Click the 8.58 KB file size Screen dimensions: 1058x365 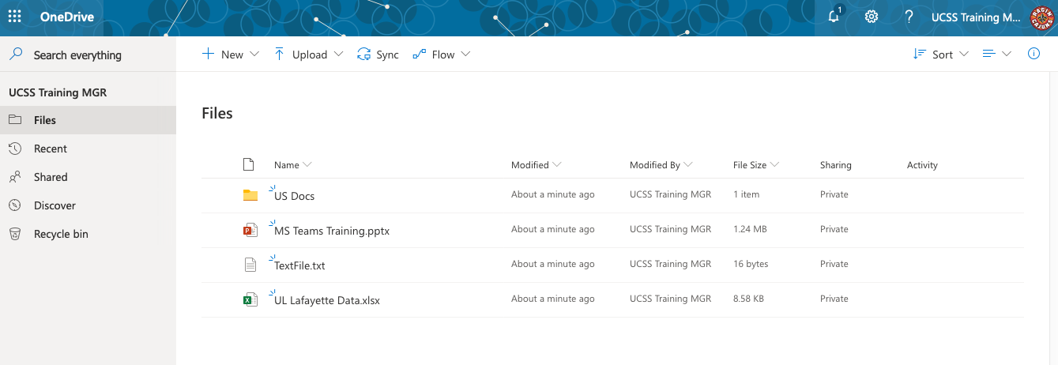(748, 299)
